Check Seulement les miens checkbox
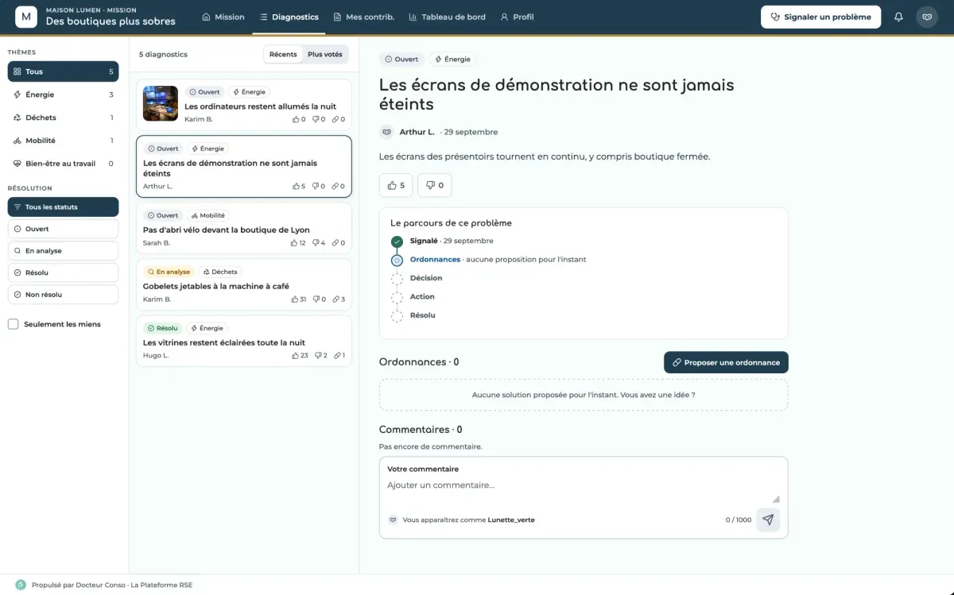Viewport: 954px width, 595px height. point(13,324)
